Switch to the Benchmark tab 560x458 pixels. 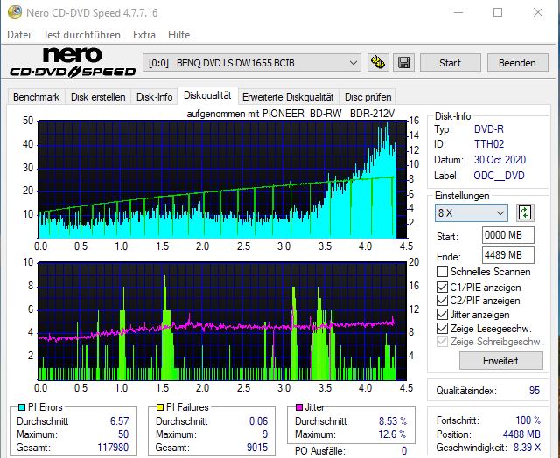click(36, 97)
